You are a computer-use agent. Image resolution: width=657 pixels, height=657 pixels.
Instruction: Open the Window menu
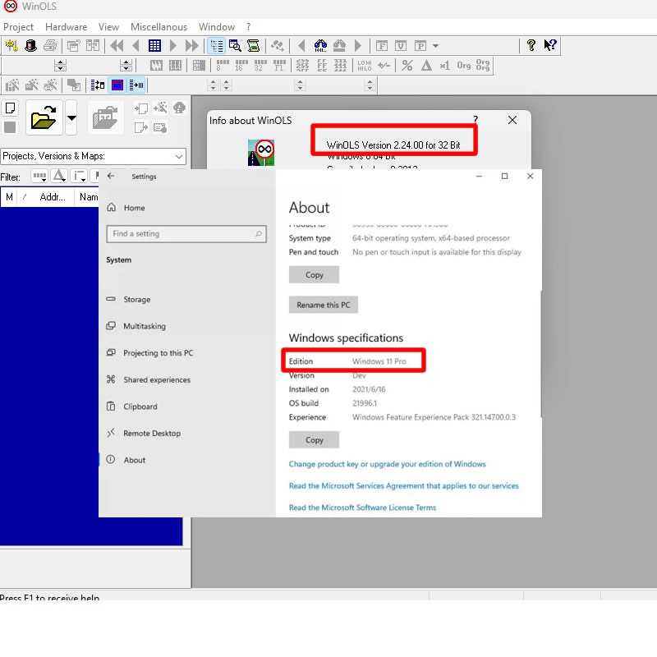(x=217, y=27)
